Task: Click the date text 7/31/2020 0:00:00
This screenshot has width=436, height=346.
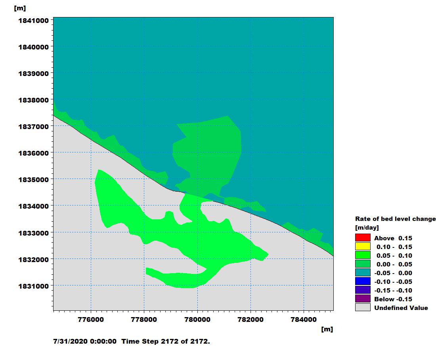Action: pyautogui.click(x=85, y=341)
